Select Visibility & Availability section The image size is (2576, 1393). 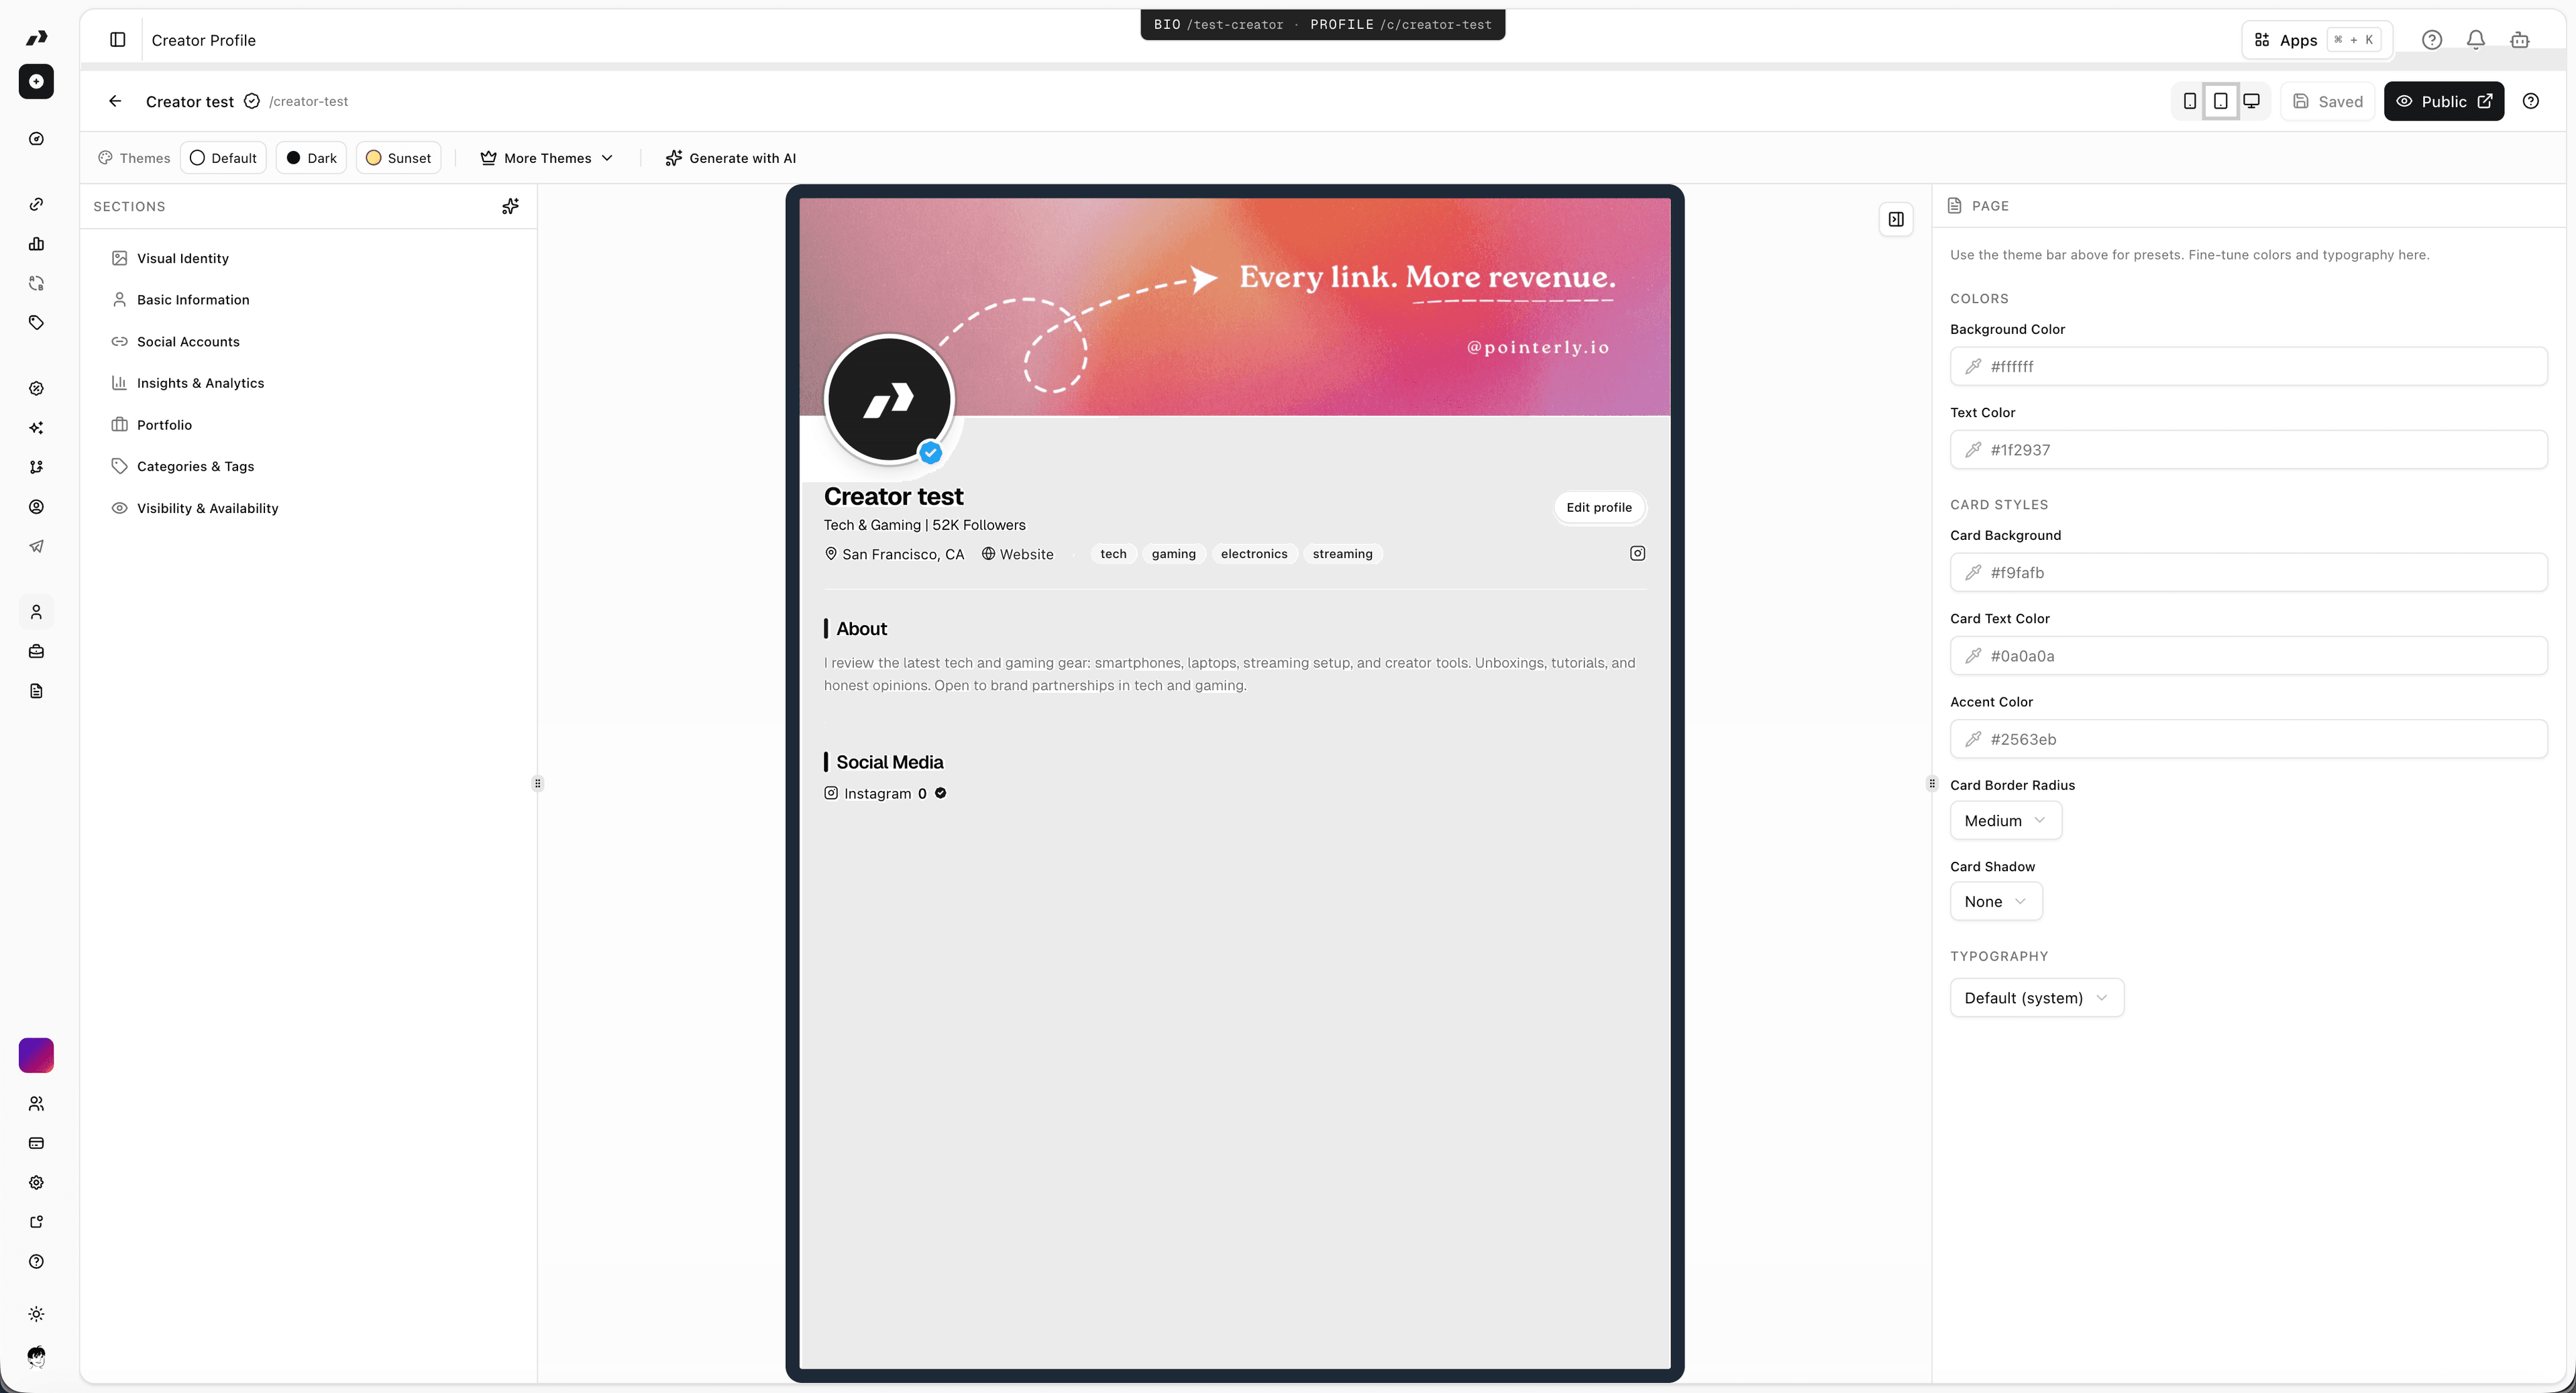pos(207,508)
